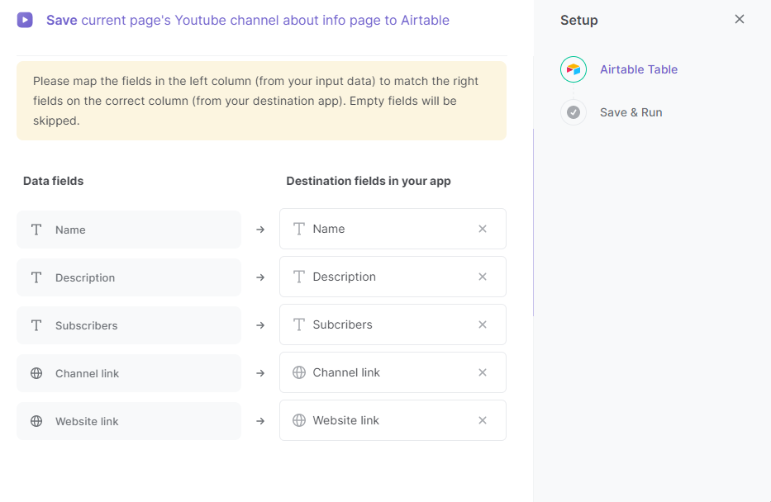Select the Name data field row
The width and height of the screenshot is (771, 502).
point(129,230)
